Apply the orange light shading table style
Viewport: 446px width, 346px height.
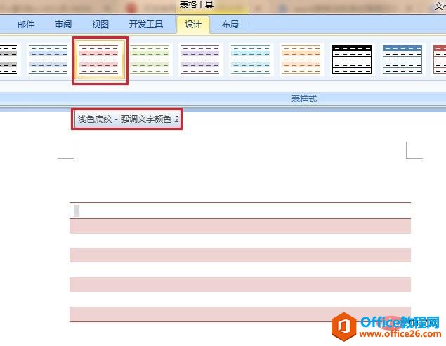pyautogui.click(x=301, y=60)
